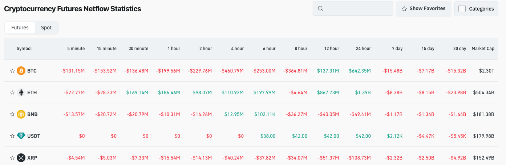Sort by the 24 hour column
506x165 pixels.
363,49
